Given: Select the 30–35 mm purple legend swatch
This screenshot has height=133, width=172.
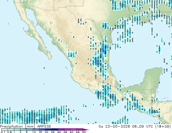Looking at the screenshot, I should 61,129.
